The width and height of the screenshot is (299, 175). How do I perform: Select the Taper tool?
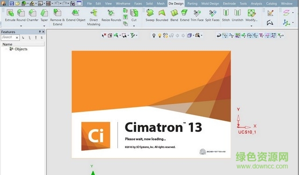pos(44,15)
